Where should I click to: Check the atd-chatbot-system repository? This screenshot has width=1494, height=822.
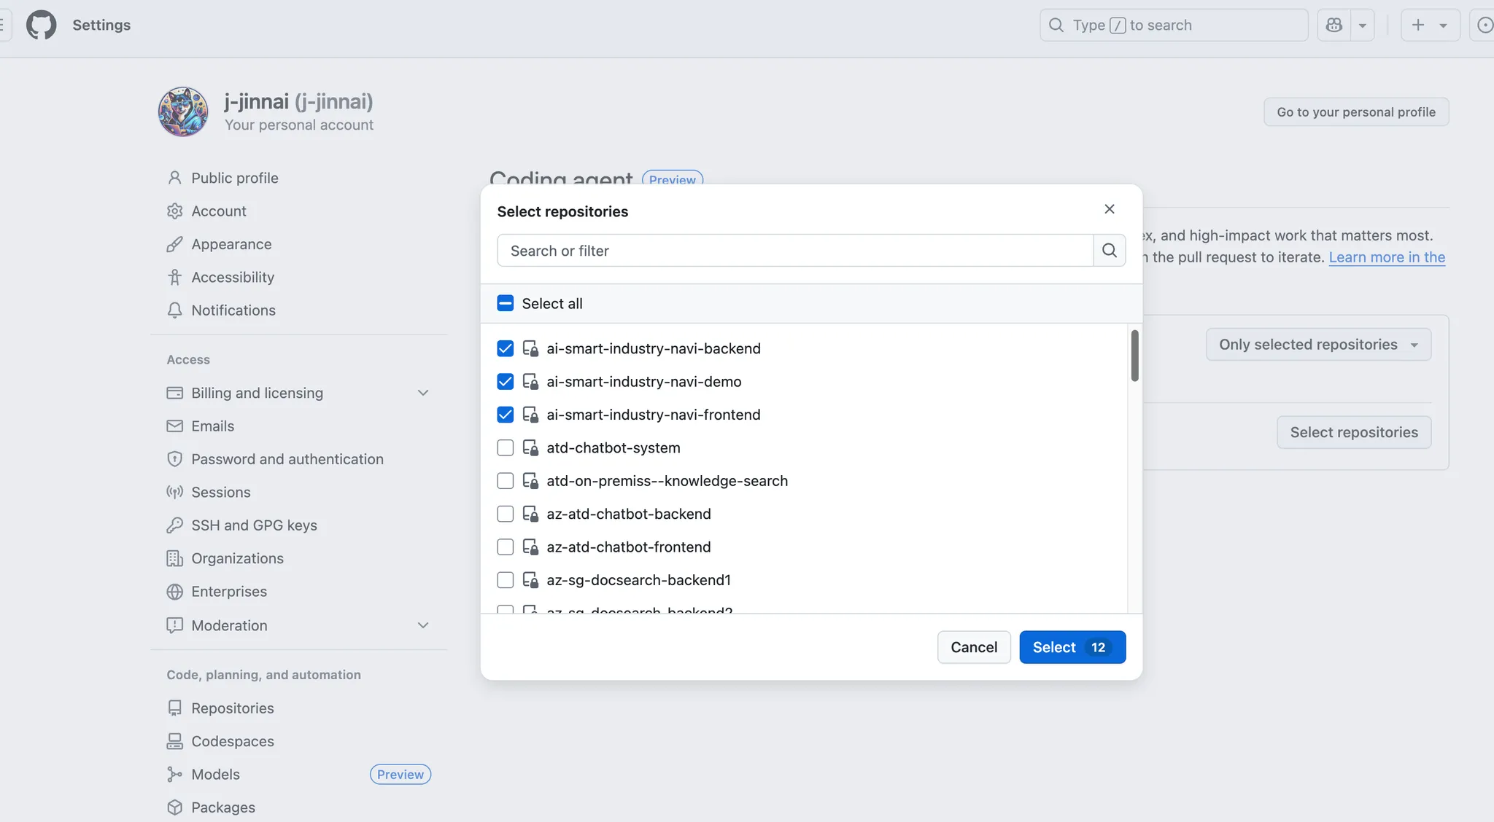pos(505,447)
